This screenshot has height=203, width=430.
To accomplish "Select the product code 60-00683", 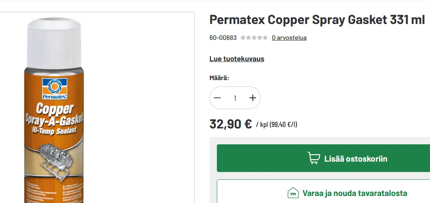I will click(x=223, y=38).
